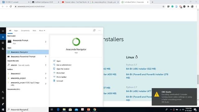Expand Anaconda Prompt options chevron
The image size is (199, 112).
(46, 42)
